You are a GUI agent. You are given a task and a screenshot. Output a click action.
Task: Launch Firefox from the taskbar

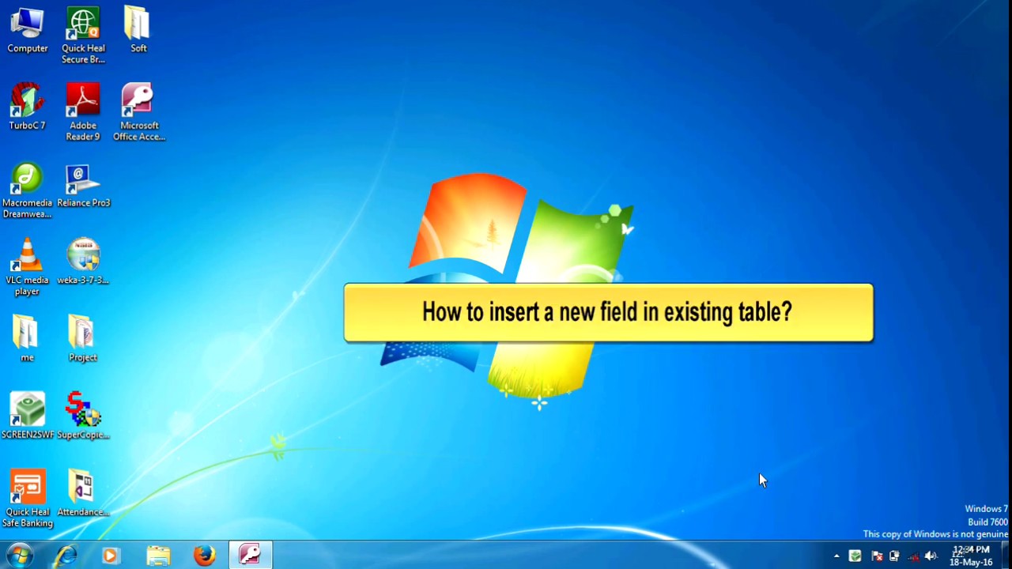point(205,555)
